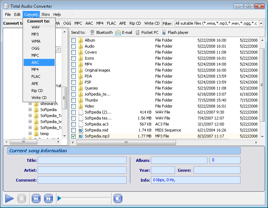Viewport: 268px width, 208px height.
Task: Uncheck the Softpedia.mp3 checkbox
Action: pyautogui.click(x=73, y=136)
